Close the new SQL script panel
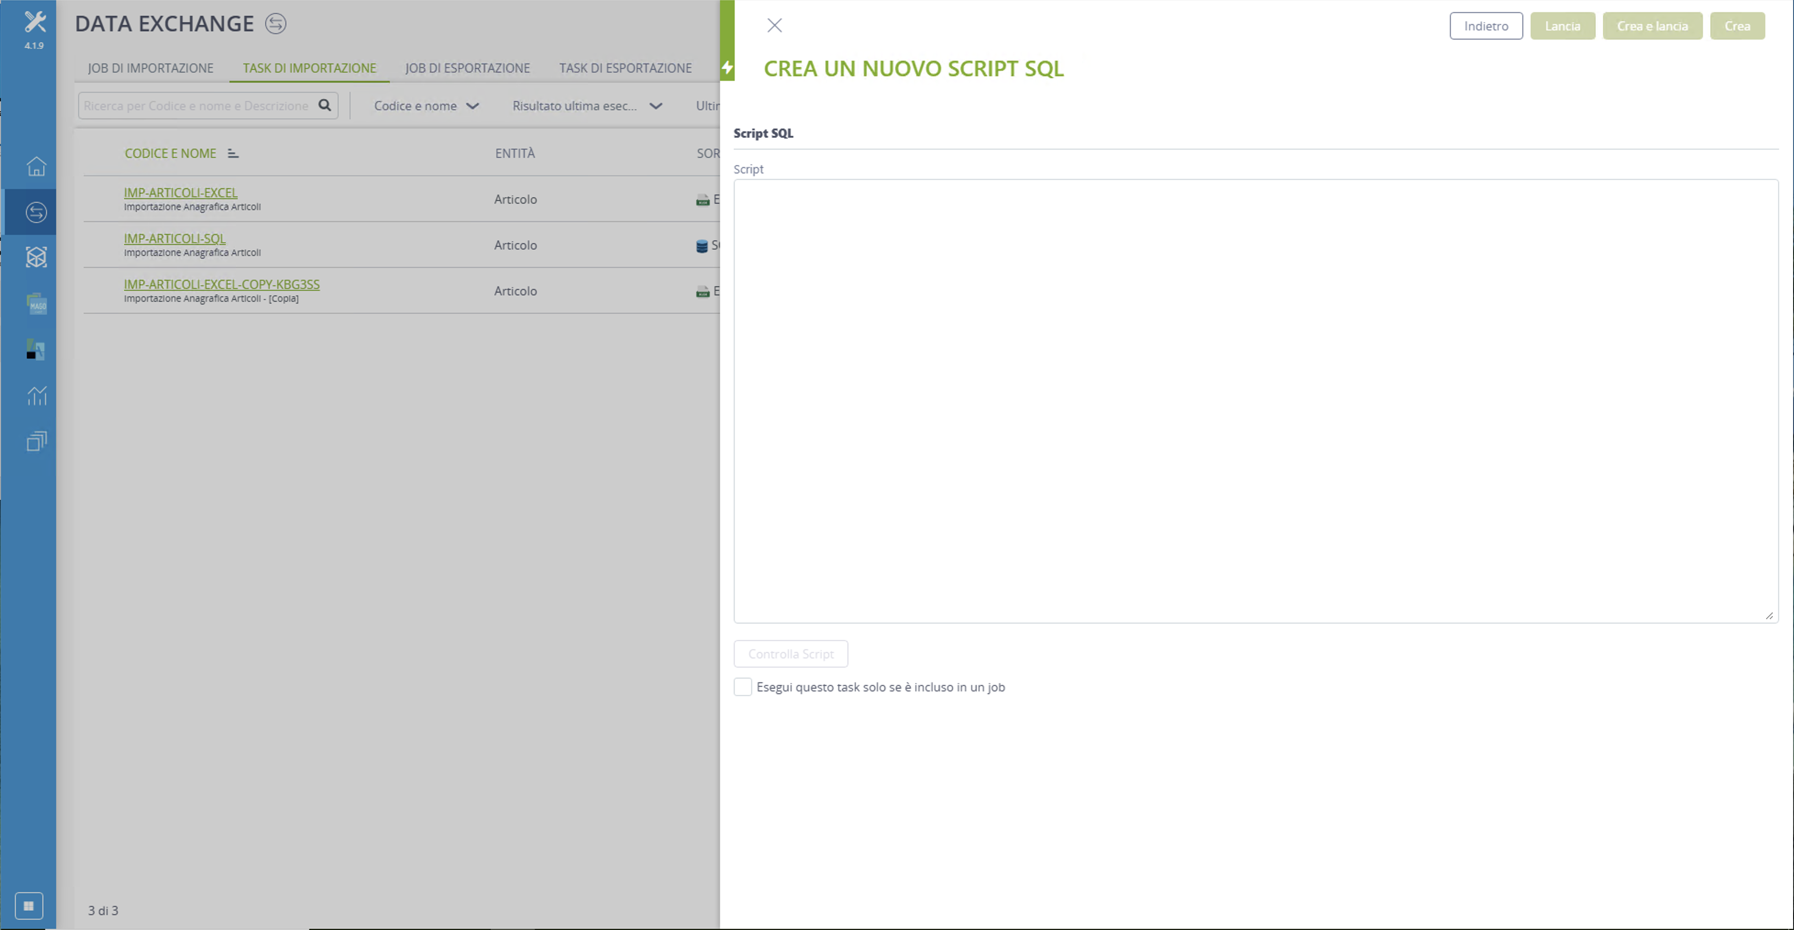Screen dimensions: 1794x930 click(775, 26)
